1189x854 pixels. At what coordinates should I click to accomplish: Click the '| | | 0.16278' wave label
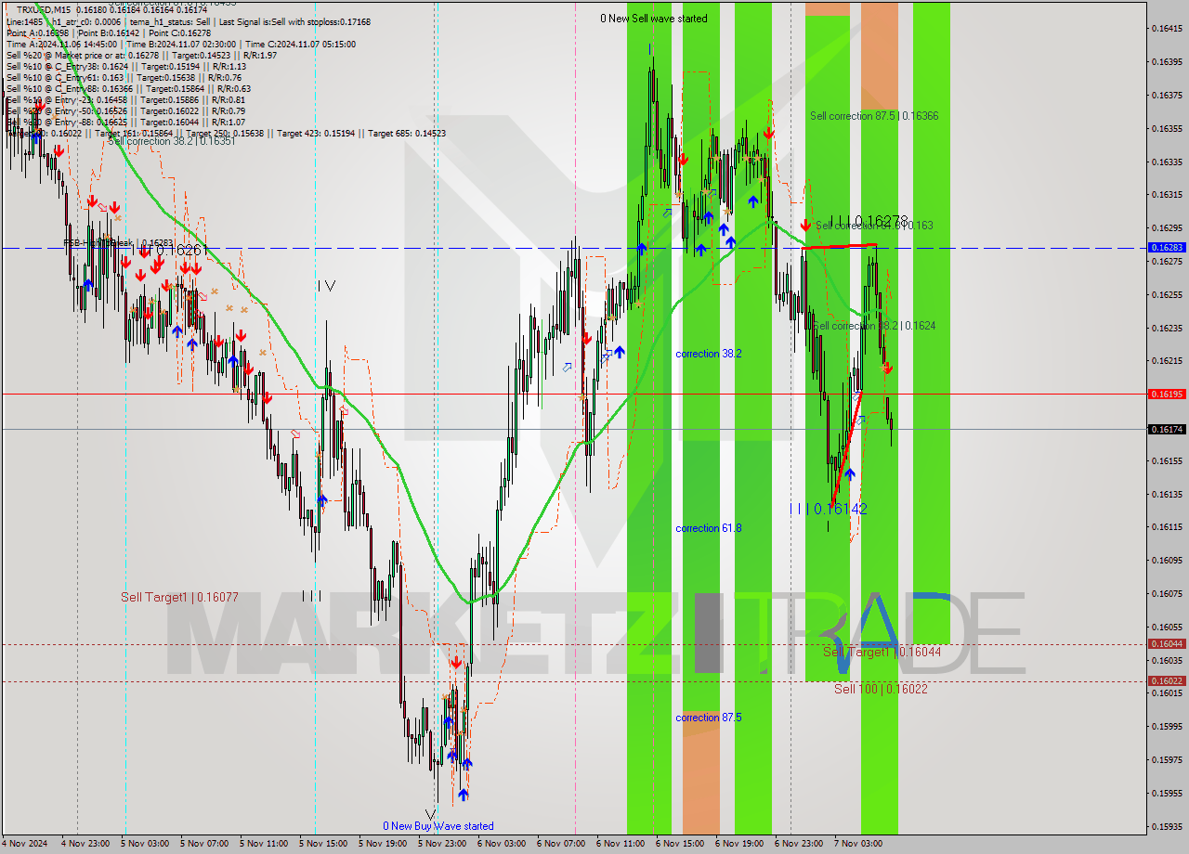pyautogui.click(x=869, y=221)
